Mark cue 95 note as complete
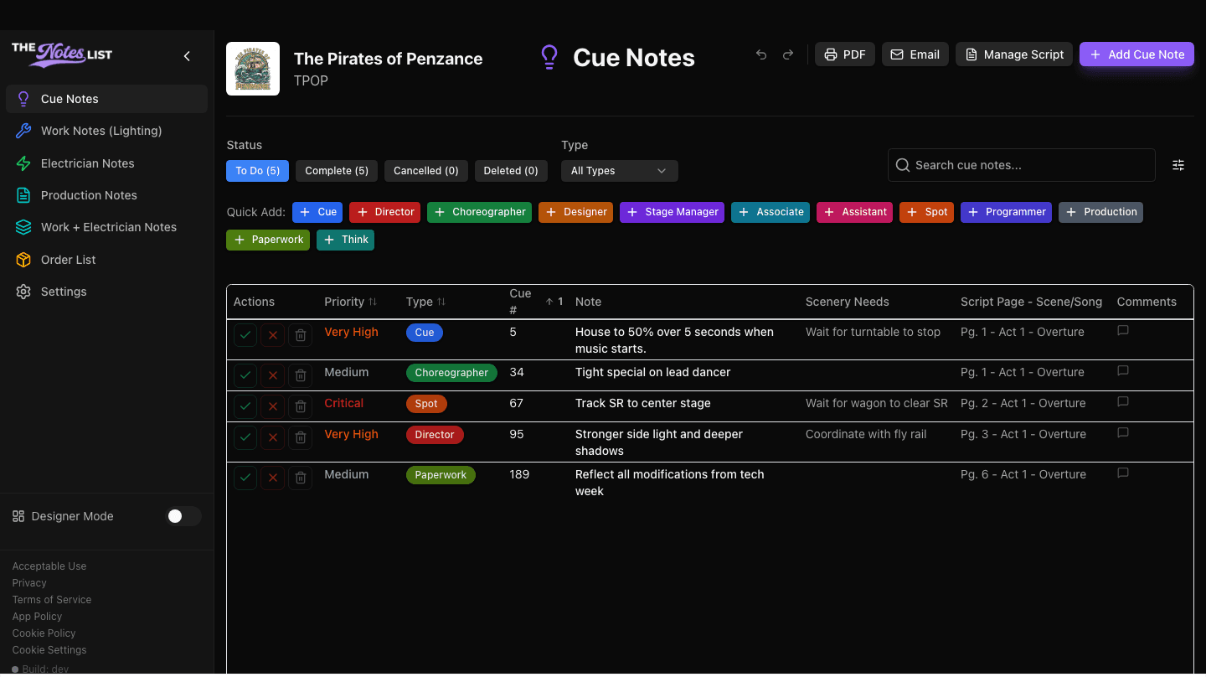The width and height of the screenshot is (1206, 677). click(245, 437)
